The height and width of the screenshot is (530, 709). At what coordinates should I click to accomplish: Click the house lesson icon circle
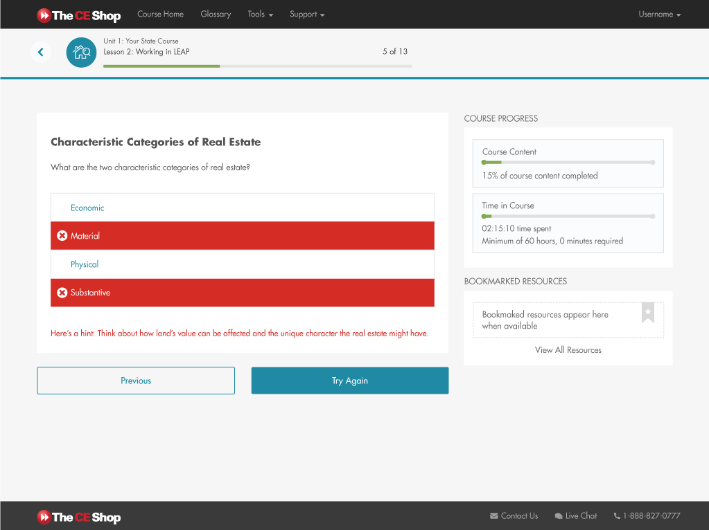81,53
